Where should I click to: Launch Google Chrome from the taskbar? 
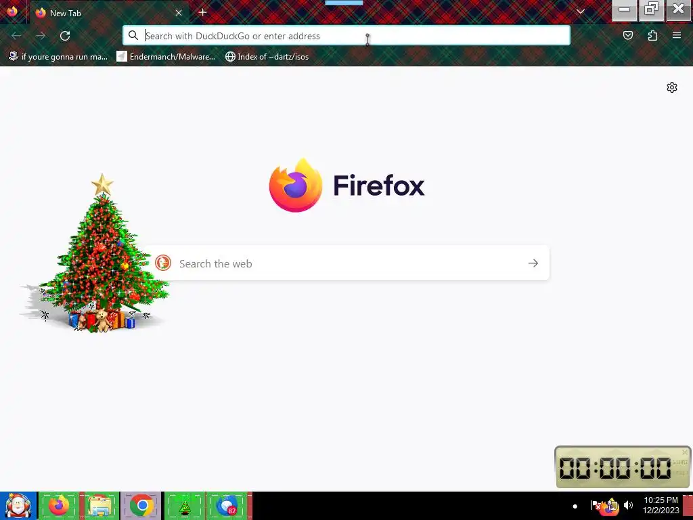tap(142, 506)
